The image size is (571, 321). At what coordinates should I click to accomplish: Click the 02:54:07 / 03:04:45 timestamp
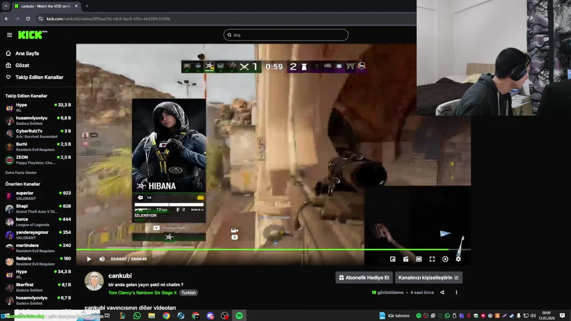[x=129, y=259]
